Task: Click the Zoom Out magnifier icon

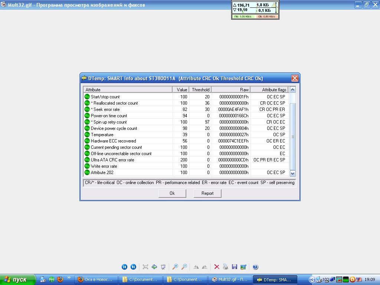Action: click(184, 267)
